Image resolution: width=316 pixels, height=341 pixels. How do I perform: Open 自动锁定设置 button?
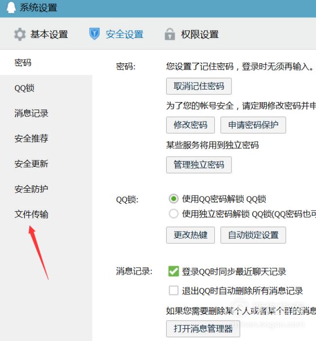click(253, 235)
